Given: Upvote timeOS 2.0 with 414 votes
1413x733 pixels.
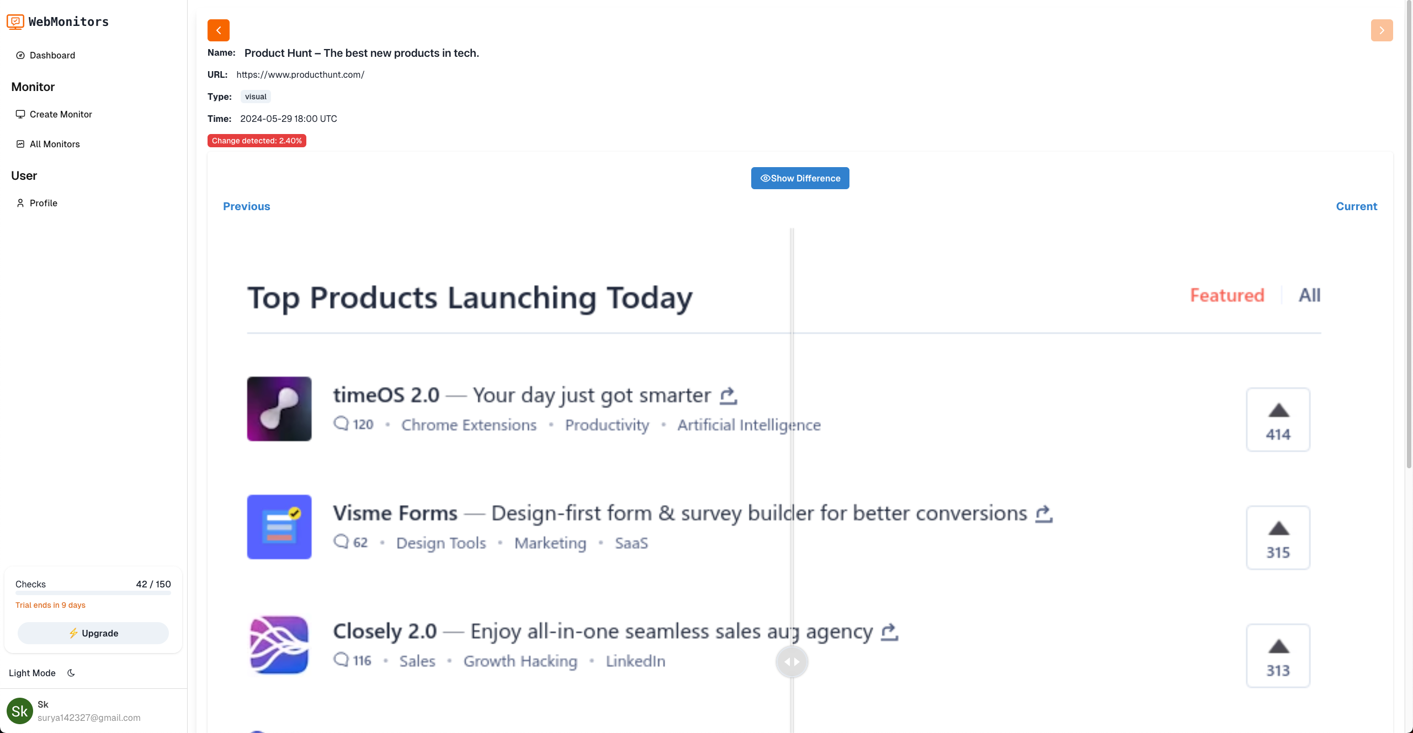Looking at the screenshot, I should click(x=1278, y=419).
